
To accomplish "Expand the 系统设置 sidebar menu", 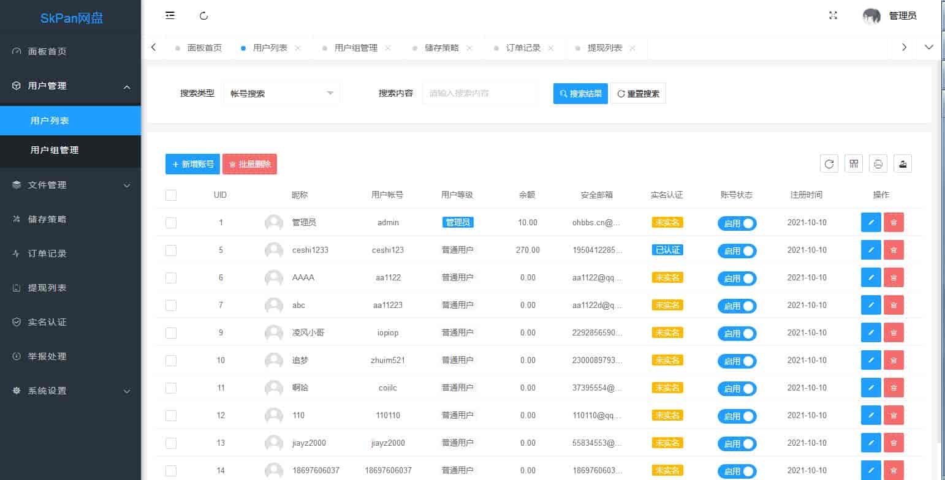I will (x=70, y=391).
